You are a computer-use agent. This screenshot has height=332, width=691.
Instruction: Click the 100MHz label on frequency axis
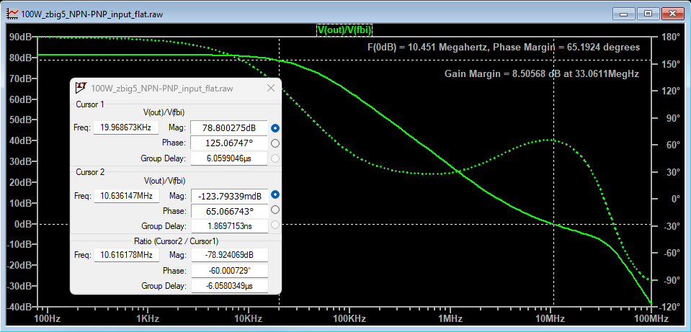tap(653, 318)
